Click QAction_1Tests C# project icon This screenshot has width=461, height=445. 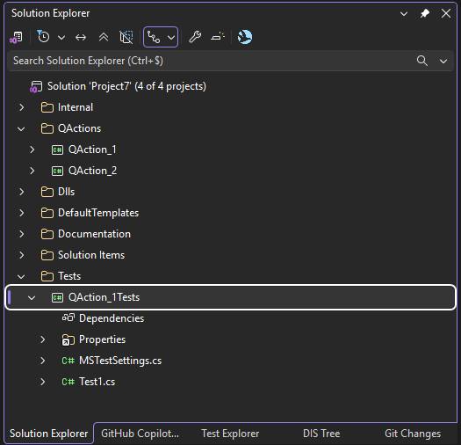tap(57, 298)
